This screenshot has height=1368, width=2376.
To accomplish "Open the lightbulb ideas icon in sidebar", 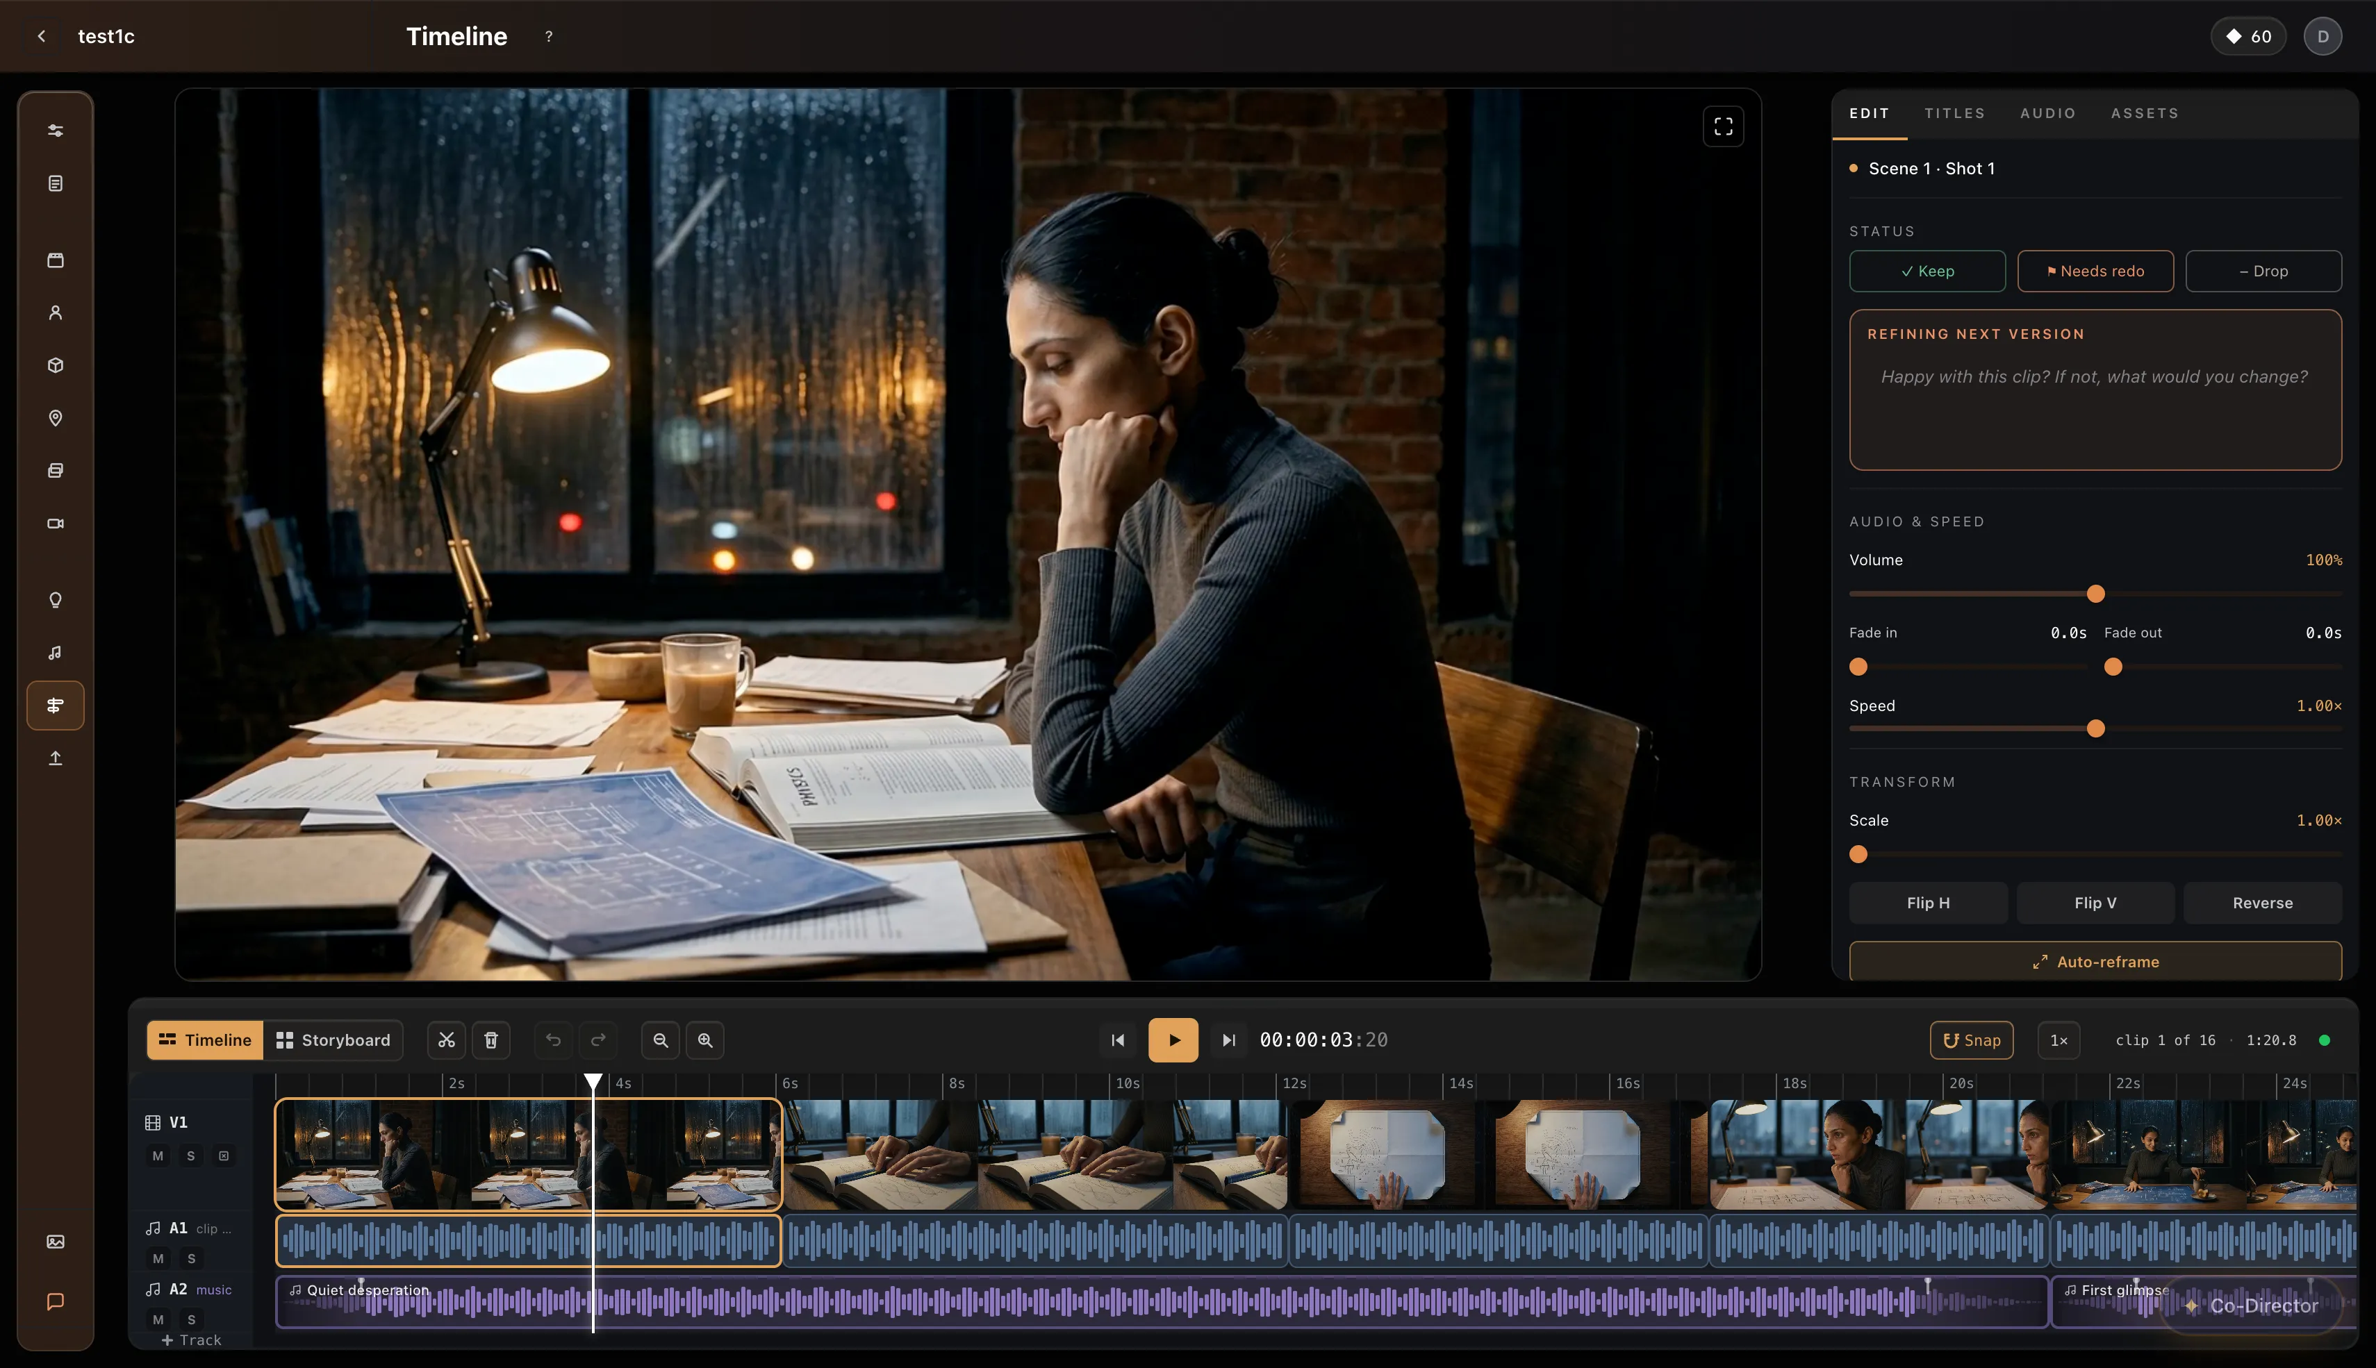I will [x=56, y=601].
